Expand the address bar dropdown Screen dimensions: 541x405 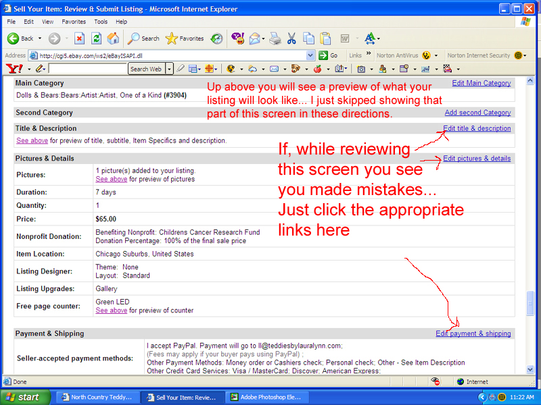click(x=310, y=55)
